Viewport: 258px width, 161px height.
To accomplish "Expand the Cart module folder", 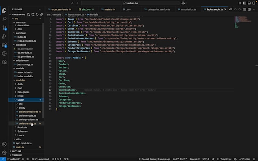I will tap(20, 88).
